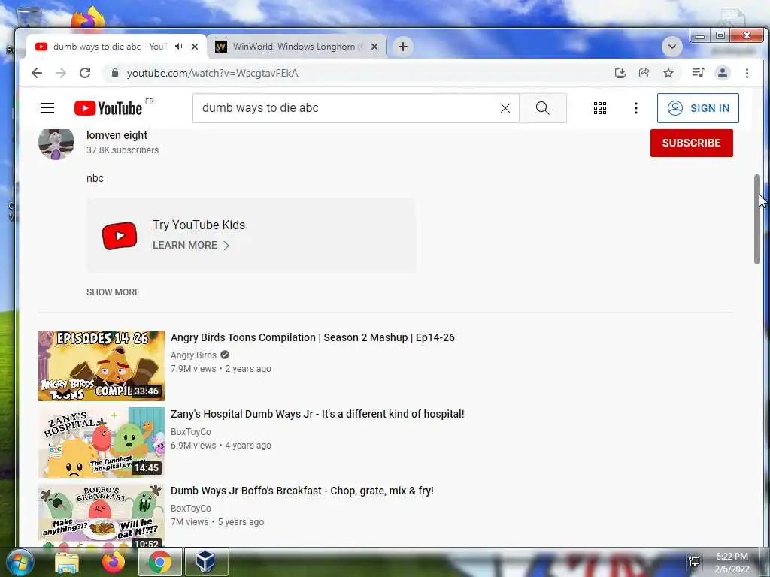Clear the search box with X
The width and height of the screenshot is (770, 577).
[x=505, y=108]
